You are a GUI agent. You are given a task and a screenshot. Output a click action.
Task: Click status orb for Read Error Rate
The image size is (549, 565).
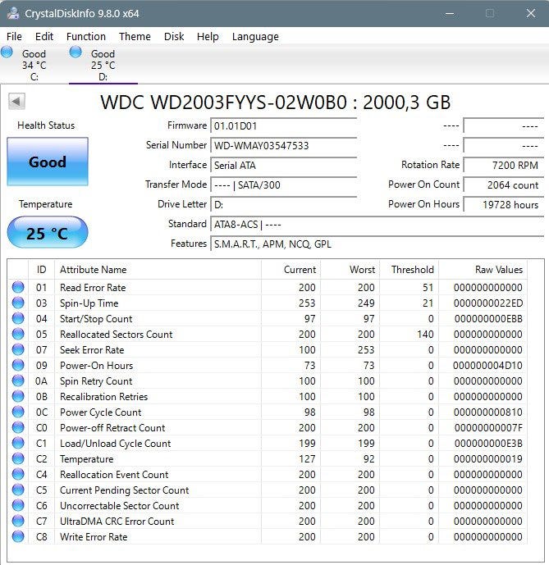coord(18,287)
